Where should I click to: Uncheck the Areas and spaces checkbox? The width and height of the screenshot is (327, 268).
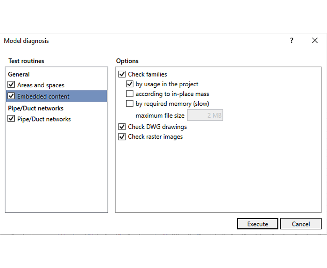click(11, 85)
